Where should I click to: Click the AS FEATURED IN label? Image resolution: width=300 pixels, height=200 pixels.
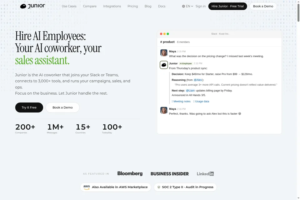[96, 174]
